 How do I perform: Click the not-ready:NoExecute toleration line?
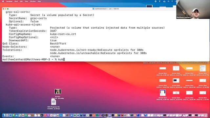pyautogui.click(x=96, y=50)
